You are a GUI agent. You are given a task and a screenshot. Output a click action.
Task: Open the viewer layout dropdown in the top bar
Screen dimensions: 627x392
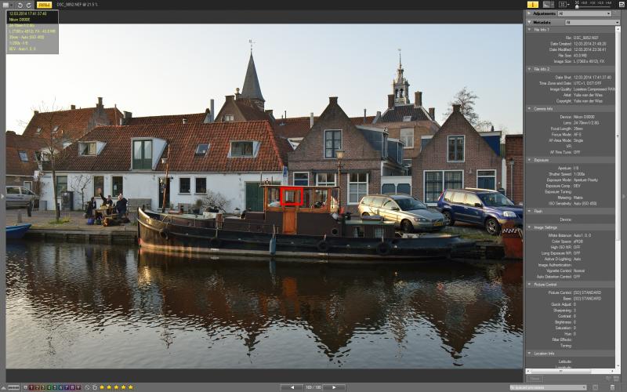[x=564, y=5]
